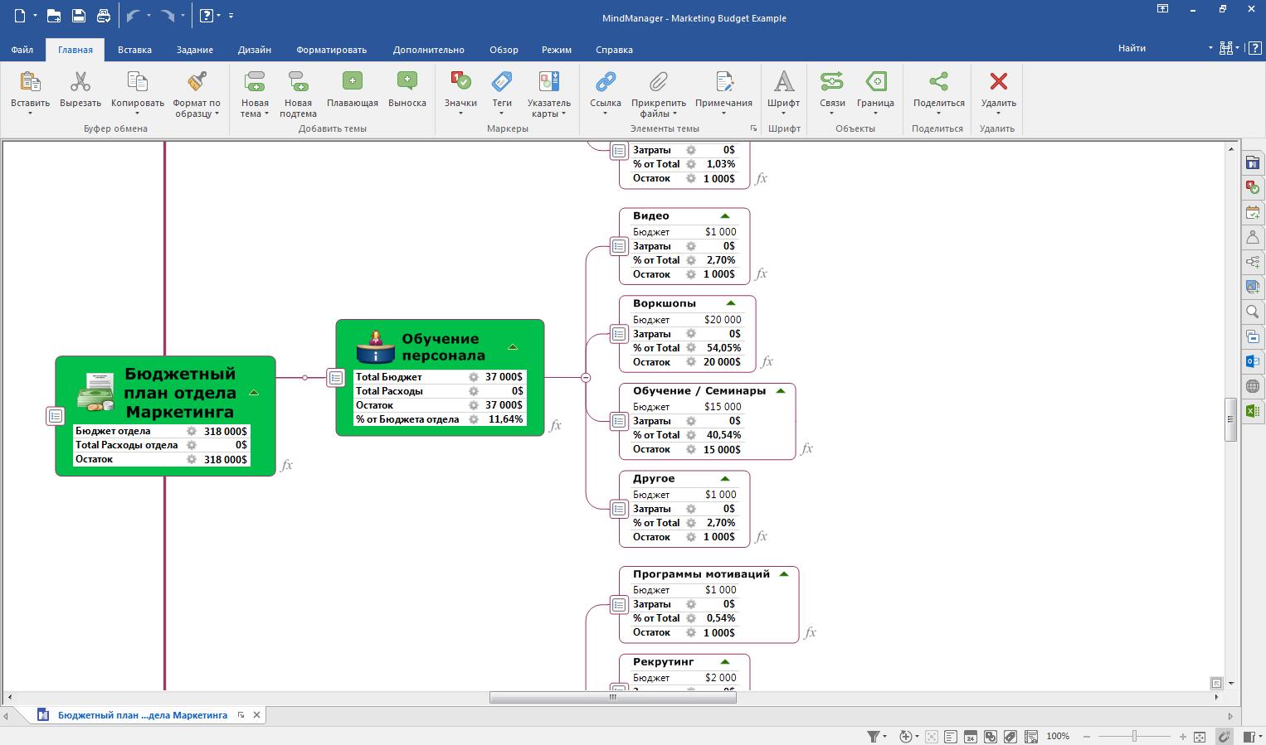Click the Ссылка link icon
Screen dimensions: 1266x745
[x=606, y=81]
